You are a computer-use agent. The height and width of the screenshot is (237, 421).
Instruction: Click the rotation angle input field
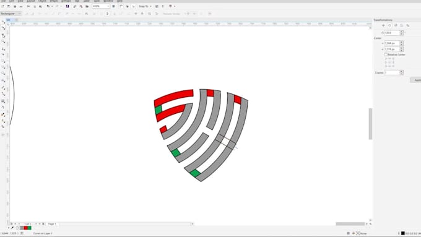(393, 33)
